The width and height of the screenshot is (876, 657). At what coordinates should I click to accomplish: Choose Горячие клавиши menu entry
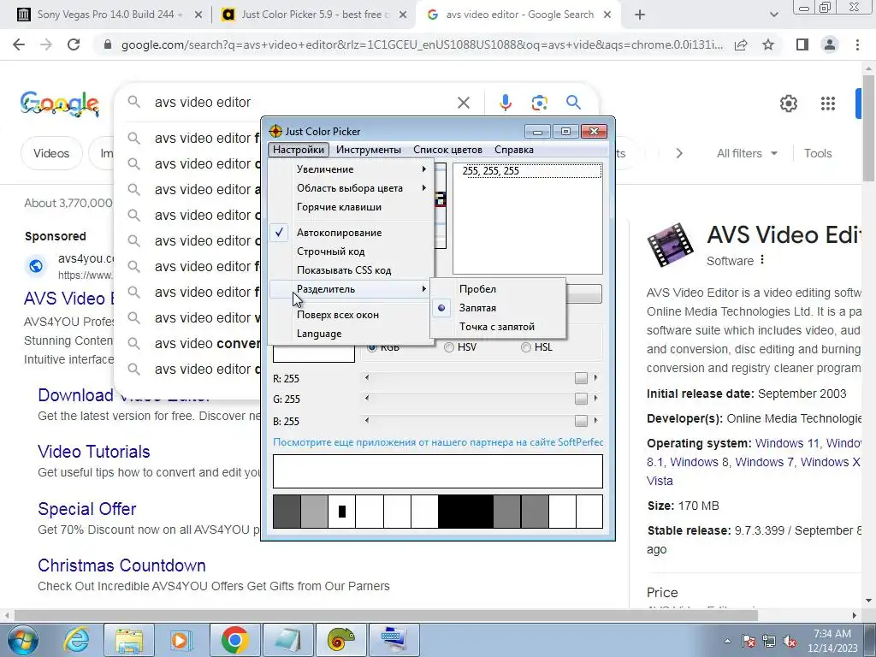click(x=351, y=207)
